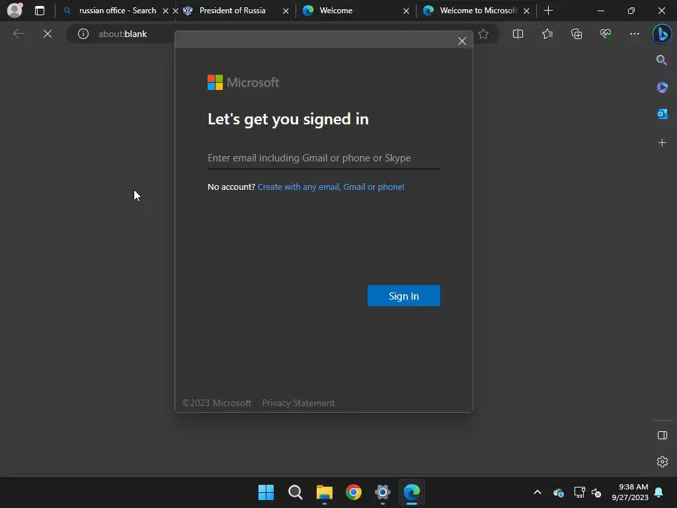
Task: Show hidden system tray icons
Action: click(538, 492)
